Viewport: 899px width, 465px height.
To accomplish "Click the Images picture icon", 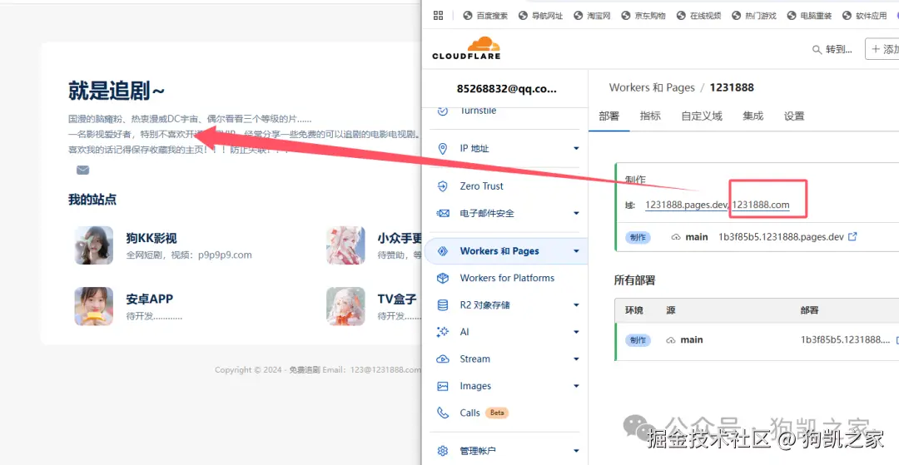I will 443,386.
